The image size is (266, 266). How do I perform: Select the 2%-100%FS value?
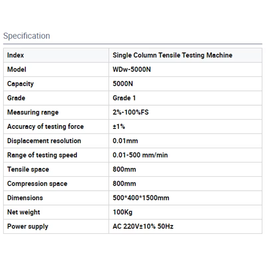click(x=131, y=112)
